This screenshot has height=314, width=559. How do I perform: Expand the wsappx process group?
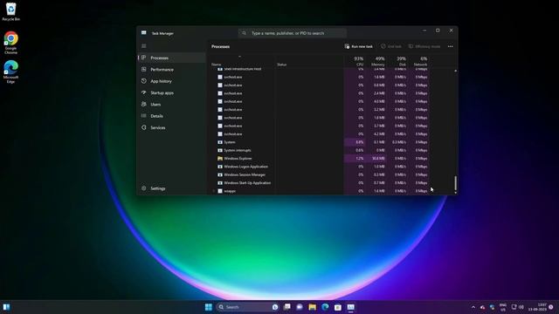pos(213,191)
